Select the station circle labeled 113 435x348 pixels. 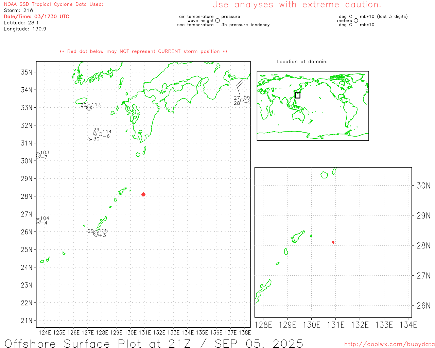89,107
